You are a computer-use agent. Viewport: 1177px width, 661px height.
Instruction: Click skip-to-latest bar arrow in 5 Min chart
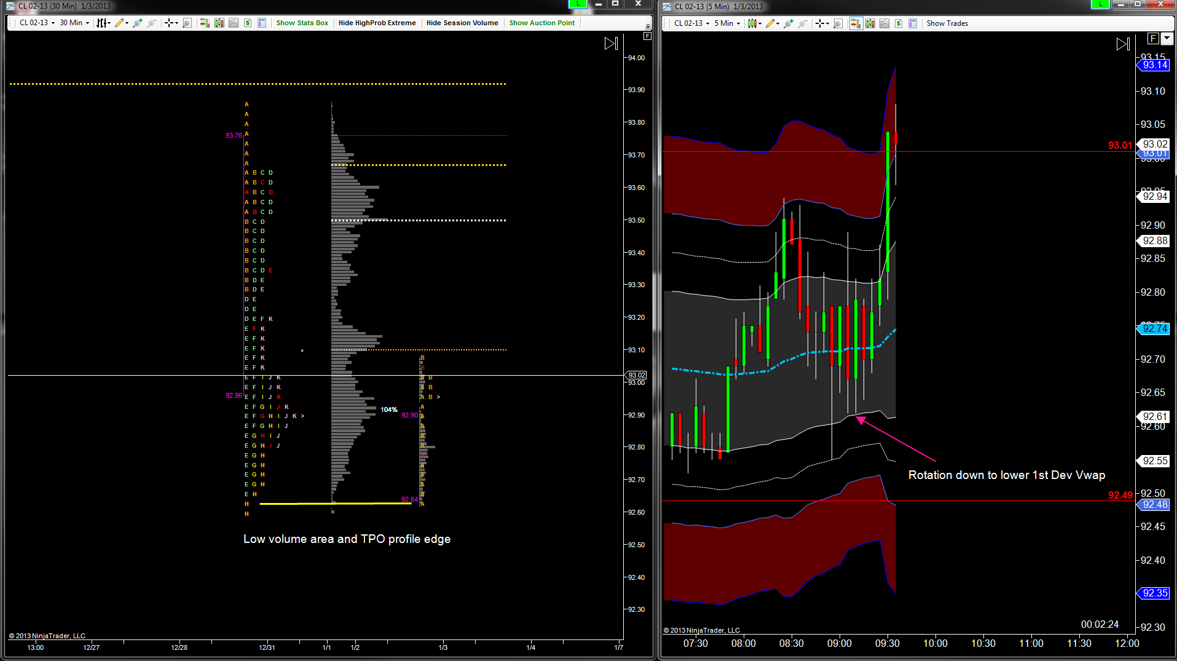pos(1123,44)
